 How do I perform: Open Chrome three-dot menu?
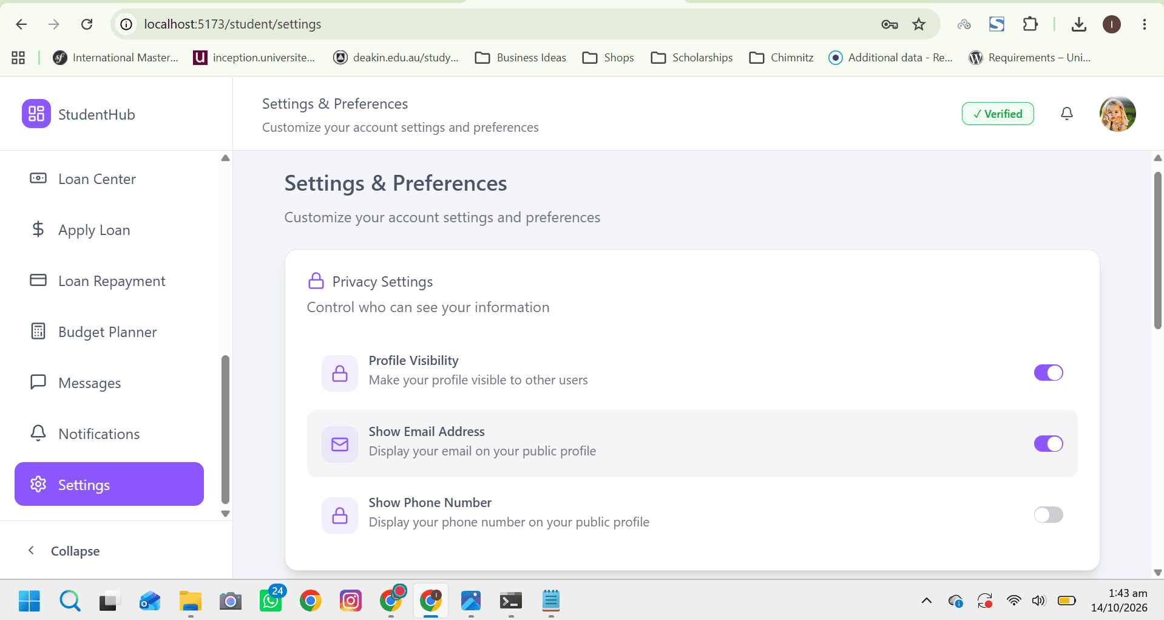click(x=1144, y=24)
